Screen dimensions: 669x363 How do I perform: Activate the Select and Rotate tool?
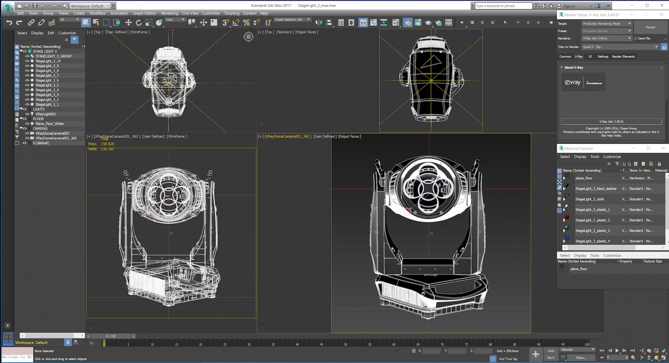click(139, 22)
